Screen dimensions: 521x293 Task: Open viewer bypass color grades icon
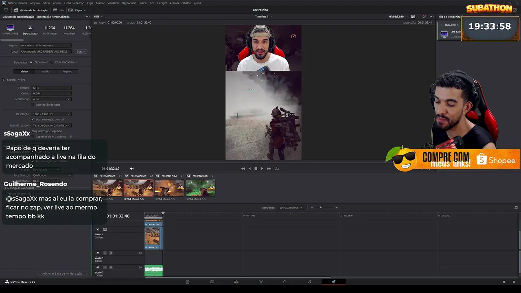point(424,17)
